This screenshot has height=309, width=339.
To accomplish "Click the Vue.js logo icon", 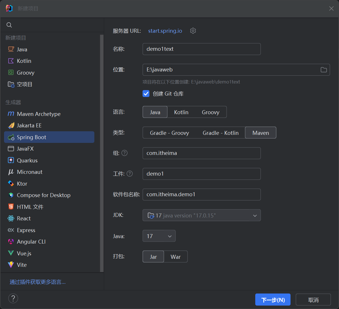I will [11, 253].
